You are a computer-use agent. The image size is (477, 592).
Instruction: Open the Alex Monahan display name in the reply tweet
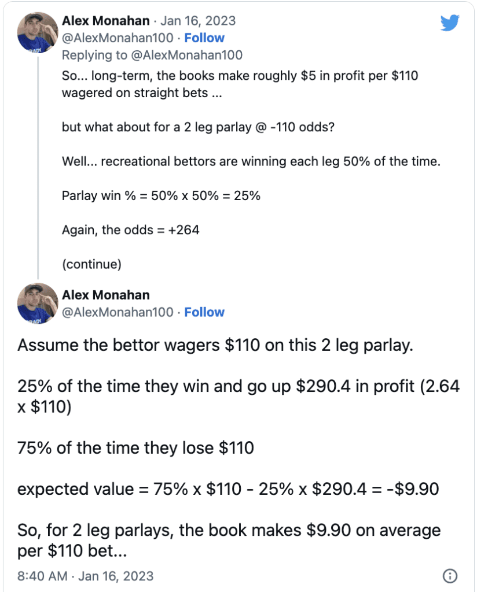pos(106,21)
